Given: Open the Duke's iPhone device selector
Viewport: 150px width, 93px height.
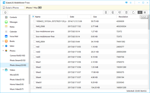Looking at the screenshot, I should pos(13,7).
